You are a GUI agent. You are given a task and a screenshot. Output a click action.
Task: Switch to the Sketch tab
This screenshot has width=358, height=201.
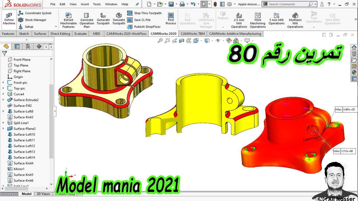pyautogui.click(x=24, y=34)
